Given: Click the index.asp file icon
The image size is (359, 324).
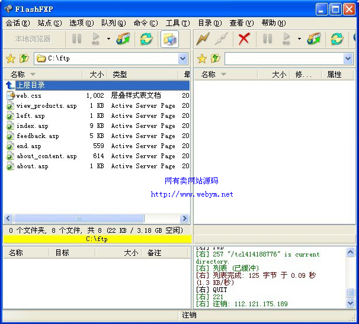Looking at the screenshot, I should pyautogui.click(x=10, y=126).
